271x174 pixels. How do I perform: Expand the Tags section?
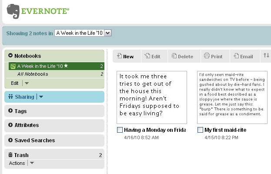point(20,111)
